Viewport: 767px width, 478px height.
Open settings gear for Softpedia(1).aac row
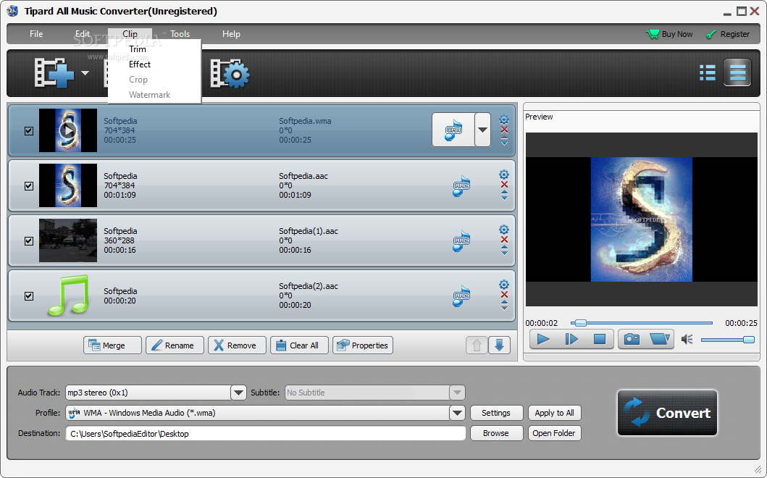tap(504, 230)
